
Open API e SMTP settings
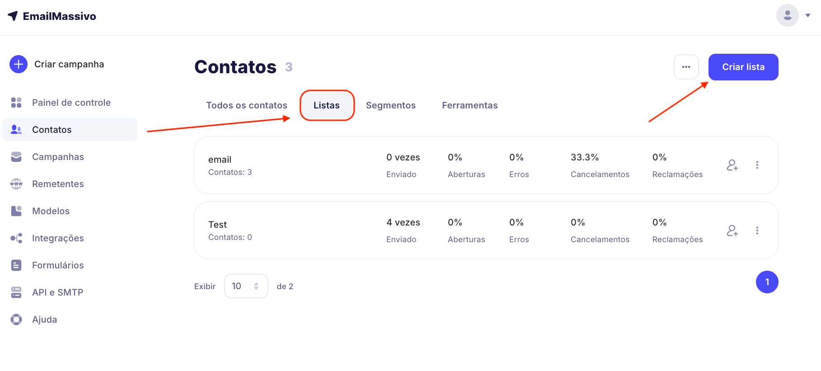coord(57,292)
